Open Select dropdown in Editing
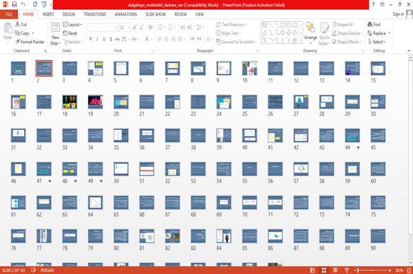413x274 pixels. 377,42
